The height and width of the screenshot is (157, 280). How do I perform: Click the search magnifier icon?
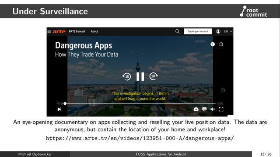(177, 31)
